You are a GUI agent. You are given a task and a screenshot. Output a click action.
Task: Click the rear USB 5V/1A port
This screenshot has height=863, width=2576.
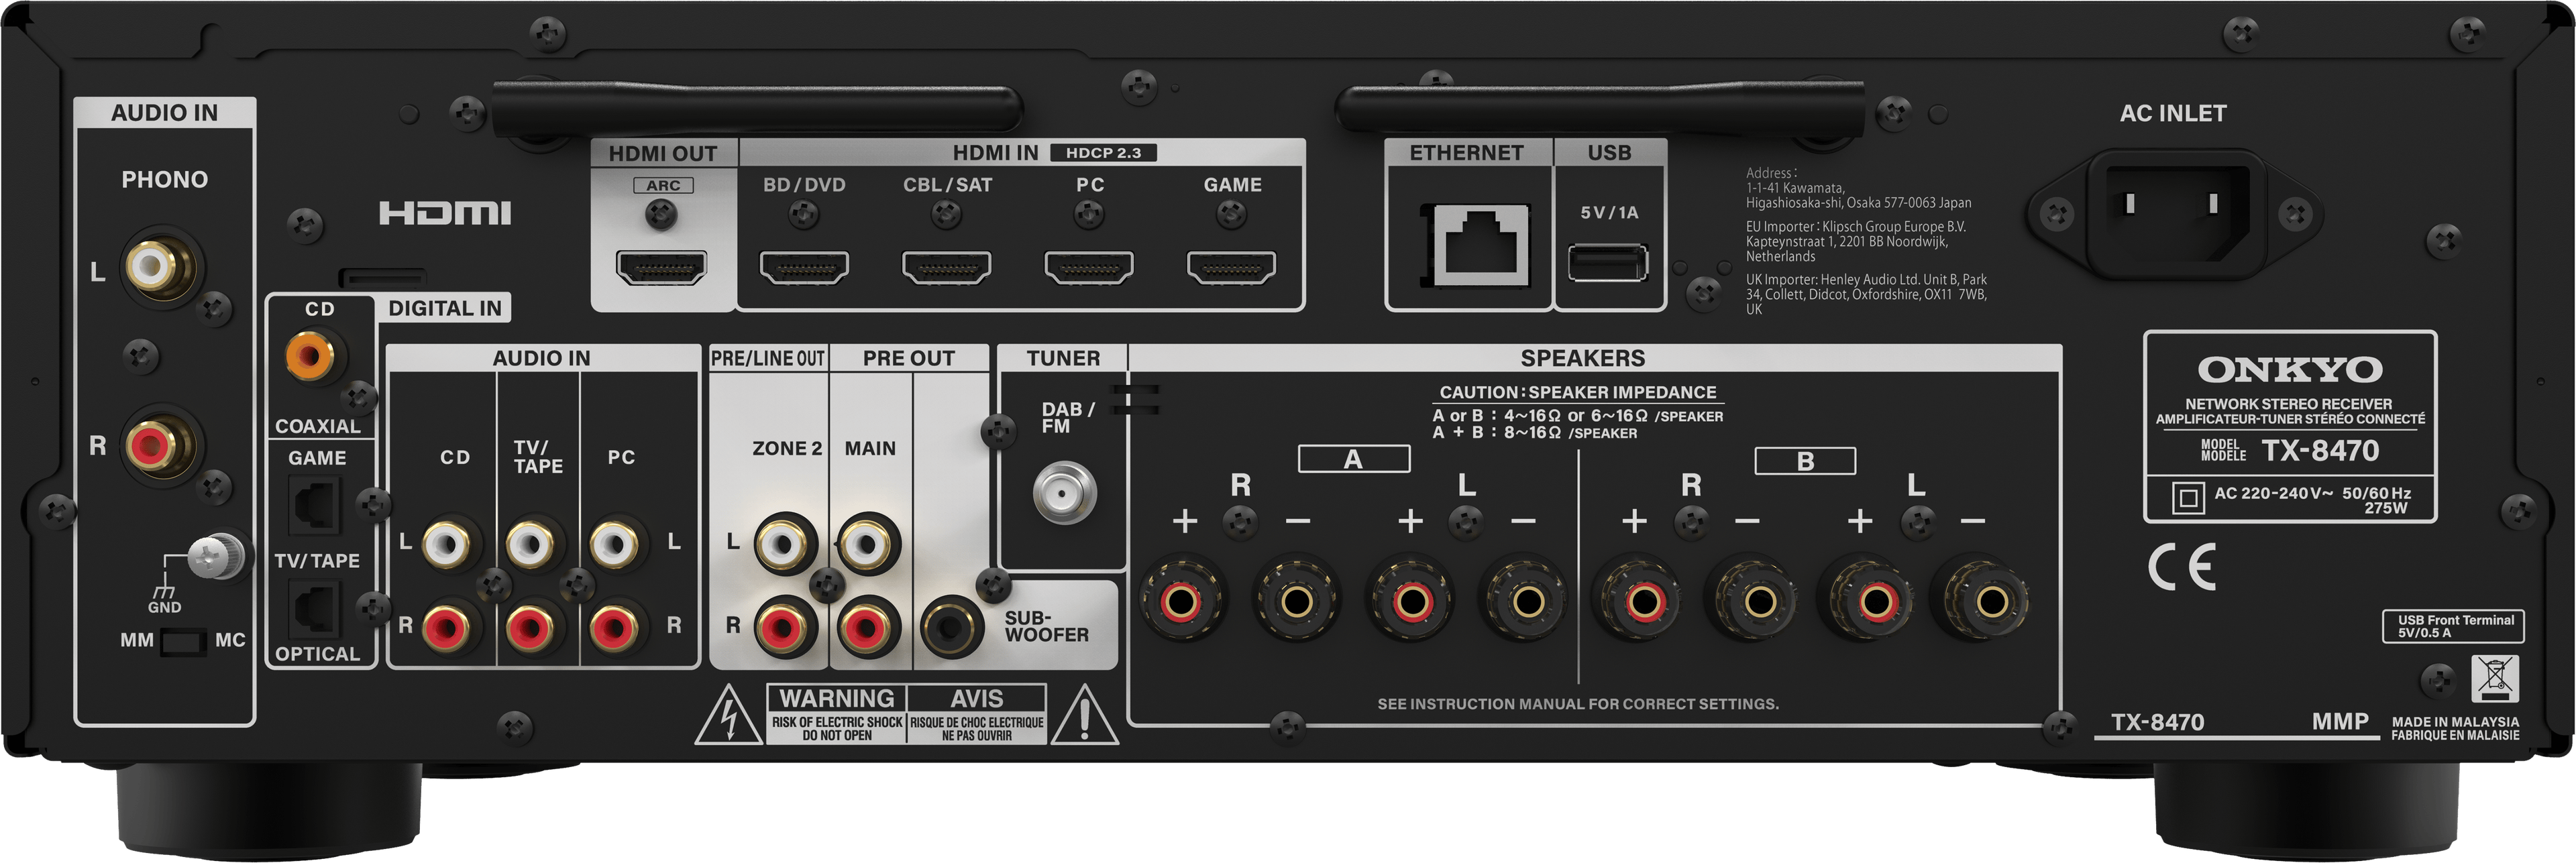1607,263
